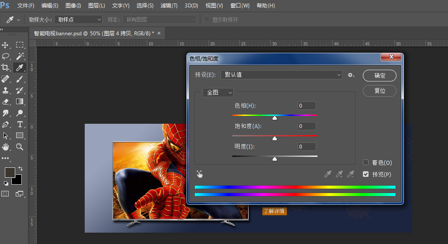Select the Move tool

5,45
